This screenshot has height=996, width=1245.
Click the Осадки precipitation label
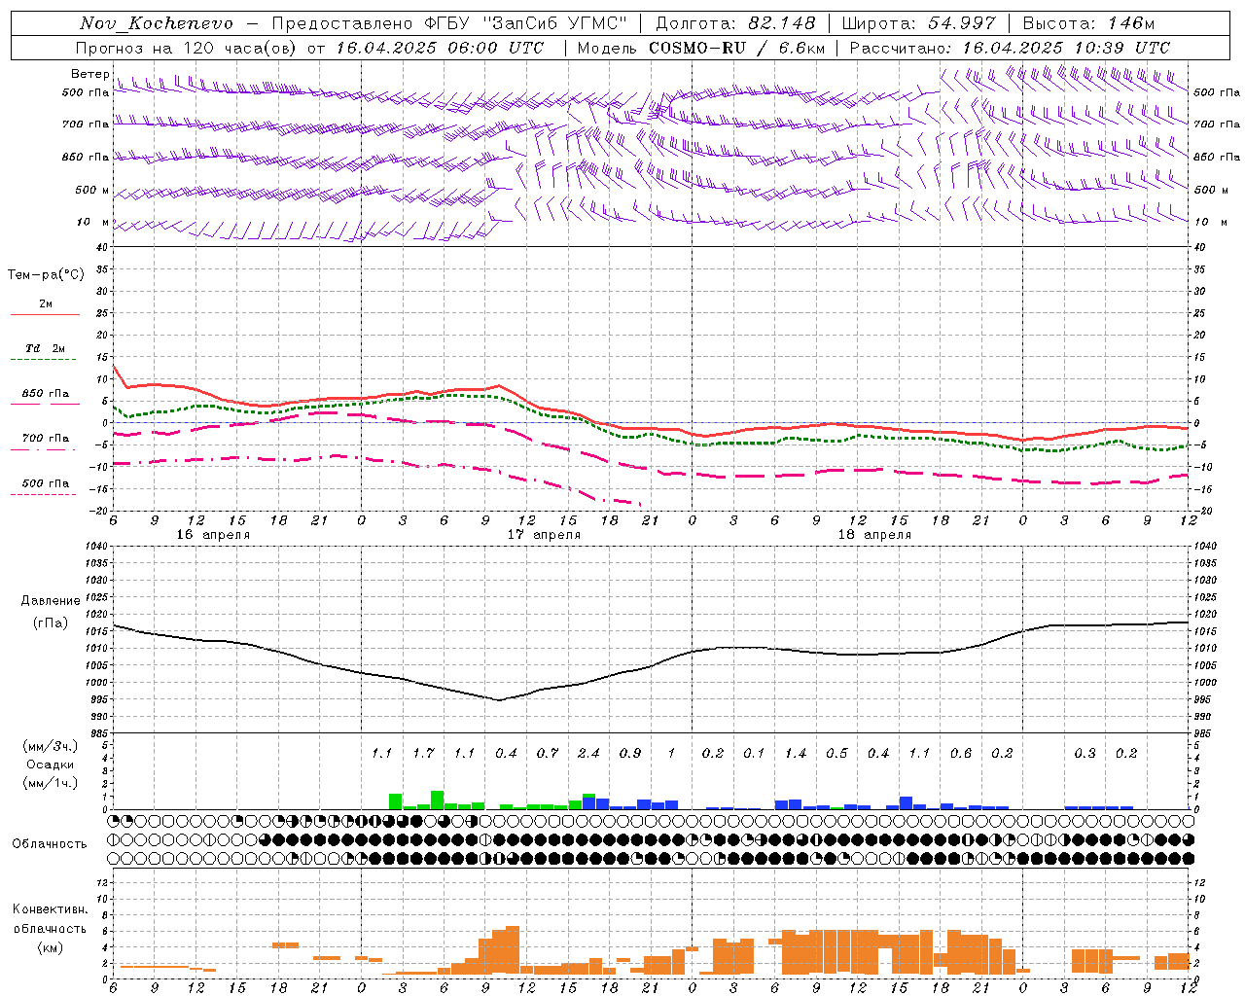pyautogui.click(x=51, y=765)
